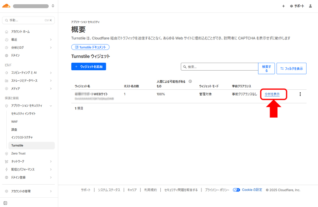The image size is (318, 207).
Task: Click the ウィジェット名 column header
Action: pyautogui.click(x=82, y=86)
